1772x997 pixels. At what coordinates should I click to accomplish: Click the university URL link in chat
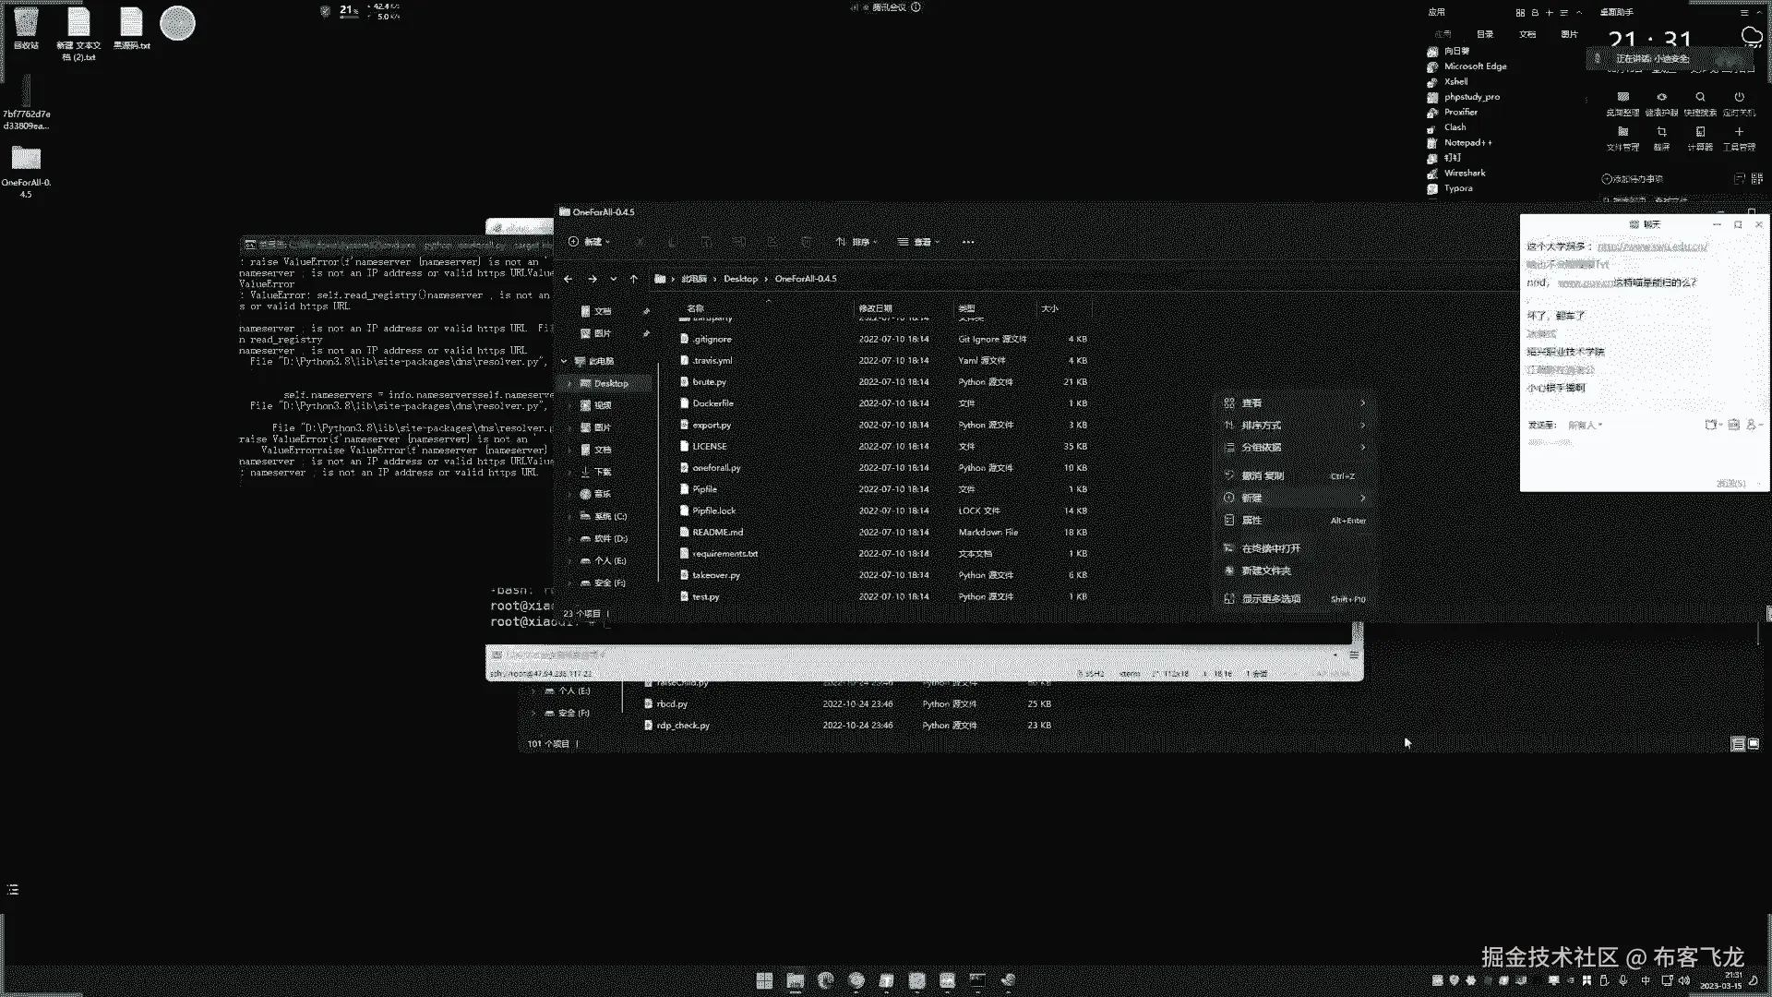click(x=1651, y=246)
